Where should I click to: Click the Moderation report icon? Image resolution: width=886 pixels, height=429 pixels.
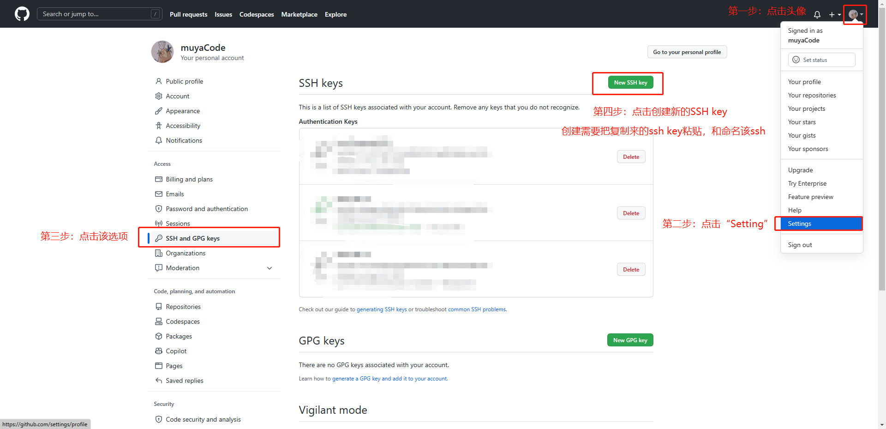pyautogui.click(x=159, y=268)
